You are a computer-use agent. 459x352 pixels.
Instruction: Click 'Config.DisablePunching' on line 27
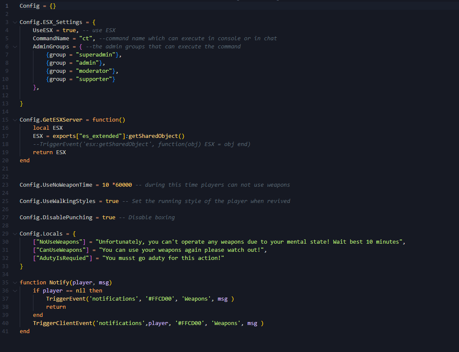[56, 218]
